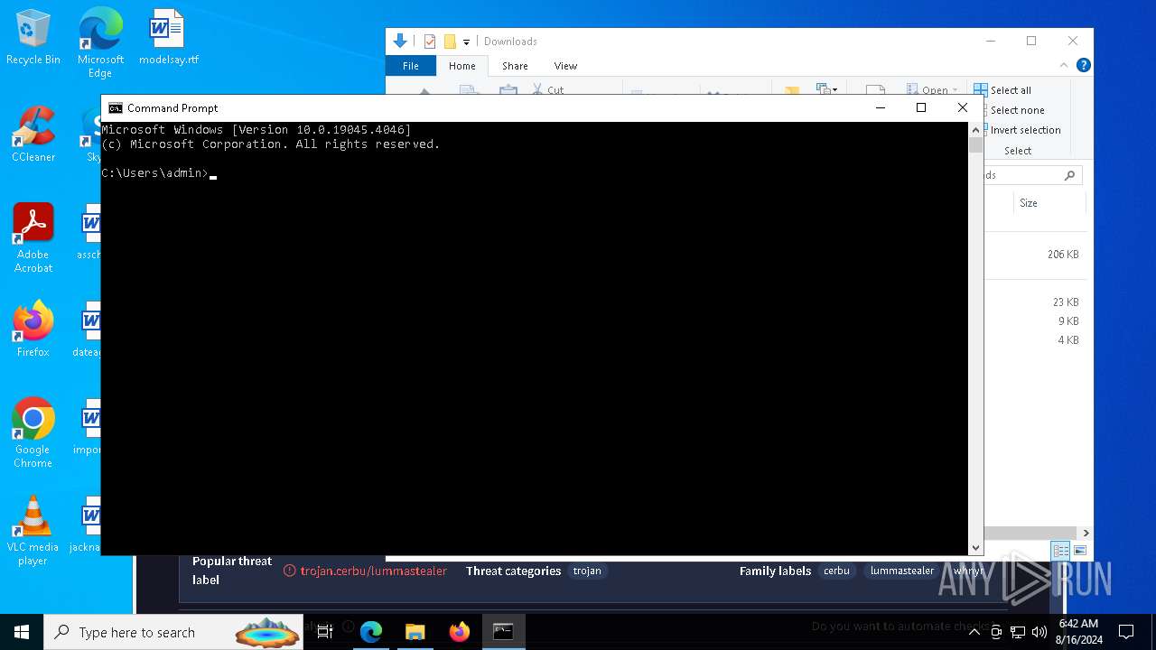Click Select none in Explorer ribbon

click(1009, 110)
